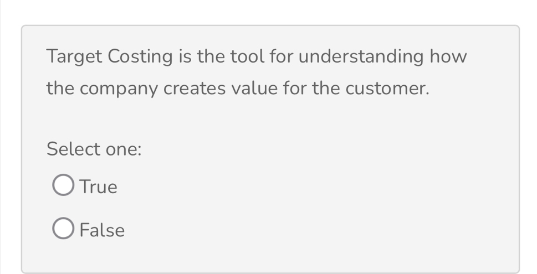Click the words "Target Costing" in question
Screen dimensions: 537x274
pos(110,57)
